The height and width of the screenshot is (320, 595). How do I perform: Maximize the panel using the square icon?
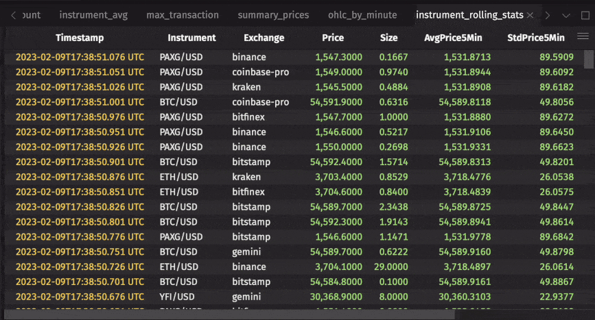[x=584, y=15]
